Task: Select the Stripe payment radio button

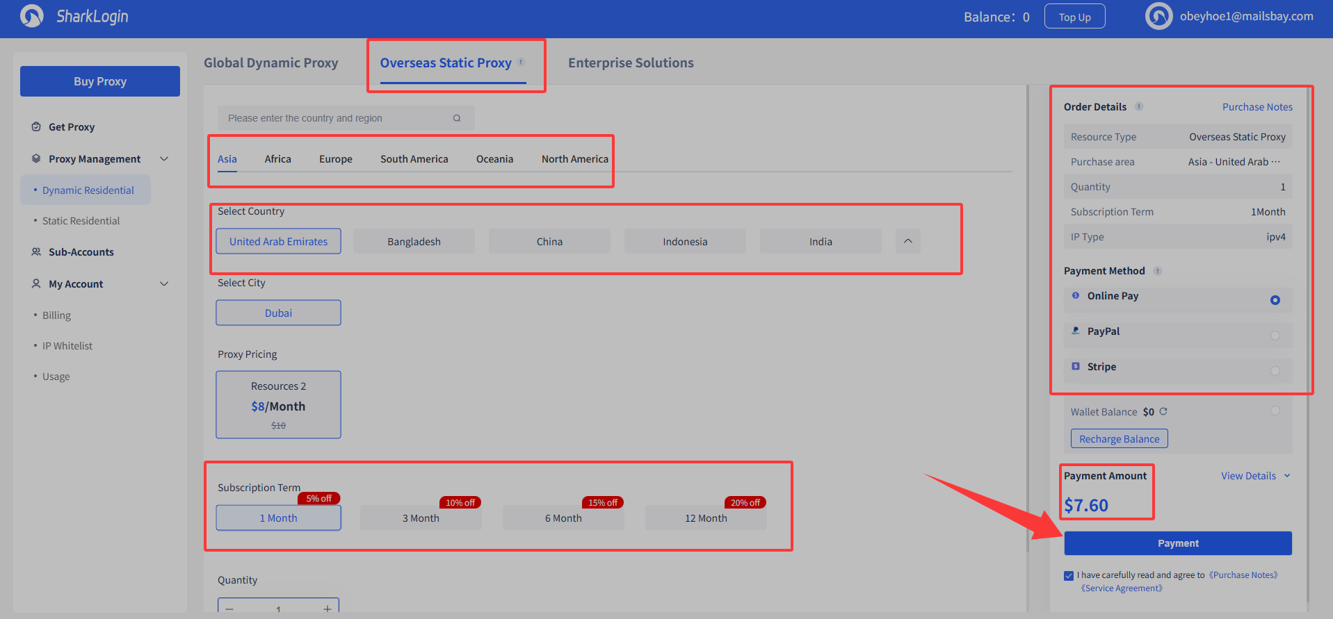Action: tap(1275, 371)
